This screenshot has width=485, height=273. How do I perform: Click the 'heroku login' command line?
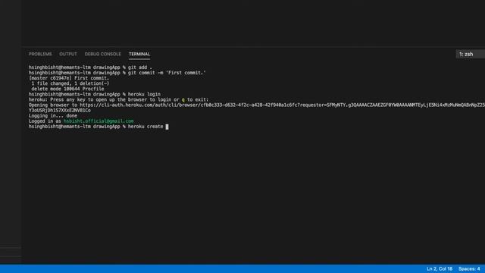pyautogui.click(x=95, y=94)
